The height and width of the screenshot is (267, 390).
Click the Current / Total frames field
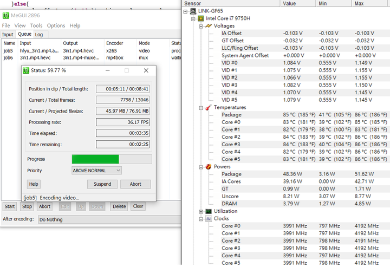pos(123,100)
